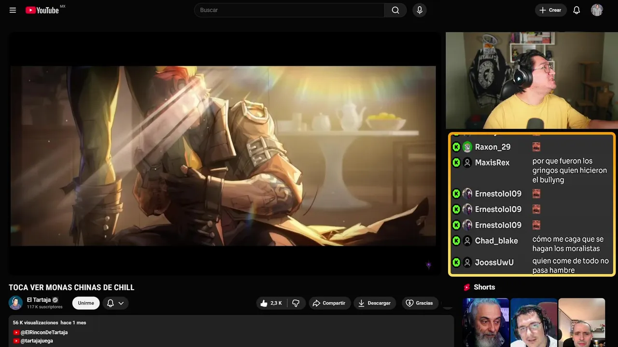Click the purple watermark icon in video corner
618x347 pixels.
tap(428, 265)
